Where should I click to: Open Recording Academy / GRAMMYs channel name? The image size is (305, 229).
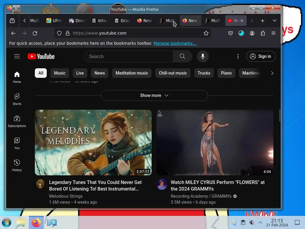(x=201, y=196)
